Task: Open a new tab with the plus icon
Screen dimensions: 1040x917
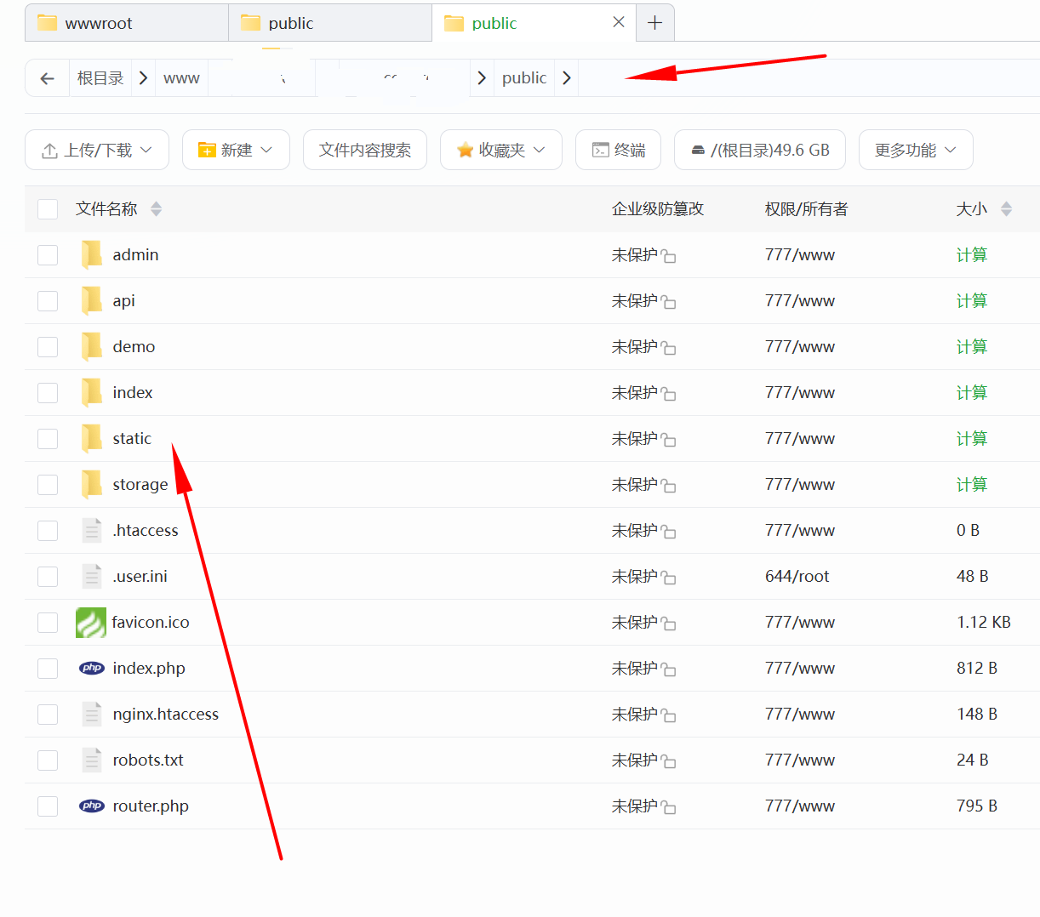Action: click(x=654, y=23)
